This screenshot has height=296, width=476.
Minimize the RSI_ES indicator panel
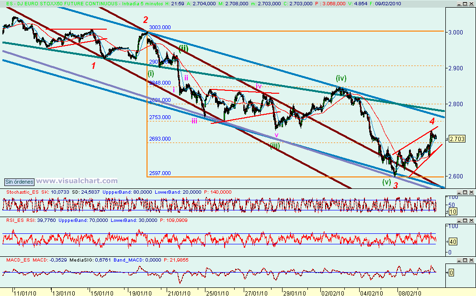459,220
